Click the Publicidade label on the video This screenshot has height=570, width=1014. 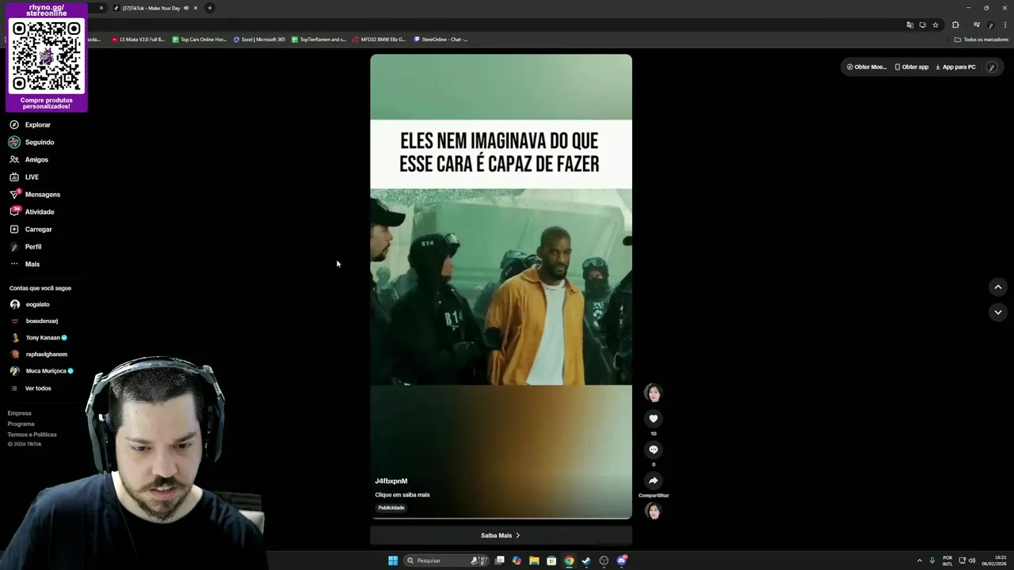coord(391,508)
